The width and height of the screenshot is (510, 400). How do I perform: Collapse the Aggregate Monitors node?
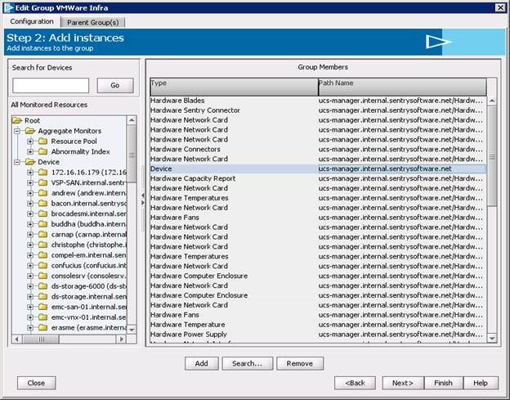click(17, 131)
